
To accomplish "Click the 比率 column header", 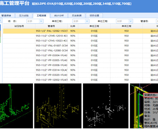I will click(x=73, y=26).
